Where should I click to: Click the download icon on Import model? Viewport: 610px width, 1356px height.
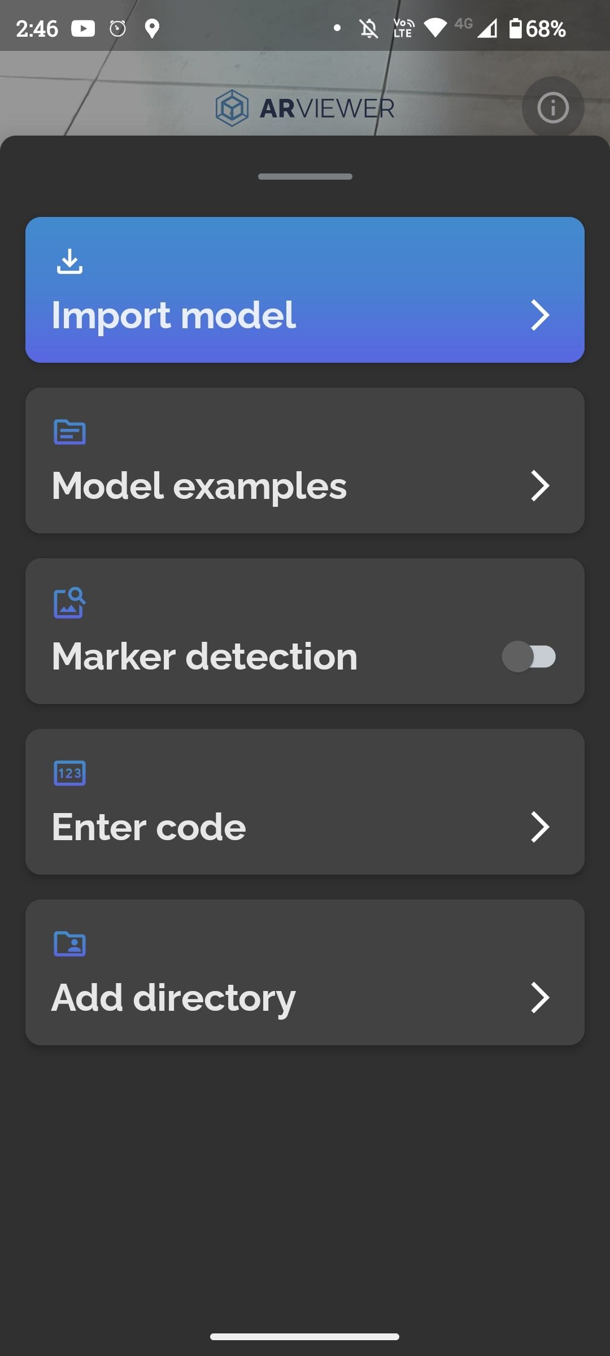69,261
